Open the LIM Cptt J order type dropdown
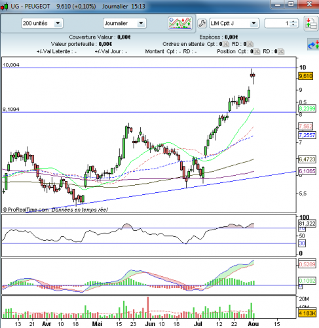Viewport: 319px width, 328px height. click(253, 23)
